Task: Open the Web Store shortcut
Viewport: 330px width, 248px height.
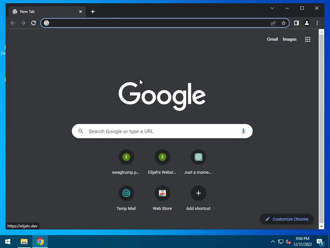Action: [162, 199]
